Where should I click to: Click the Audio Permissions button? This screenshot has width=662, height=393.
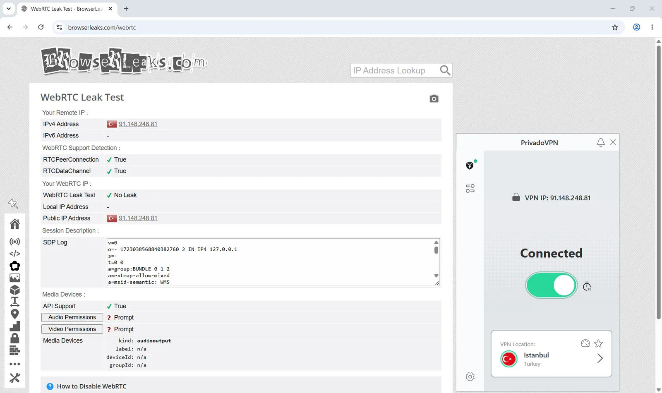72,317
